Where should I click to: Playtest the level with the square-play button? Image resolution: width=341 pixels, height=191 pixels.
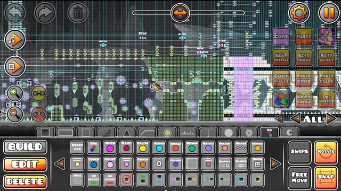point(15,66)
